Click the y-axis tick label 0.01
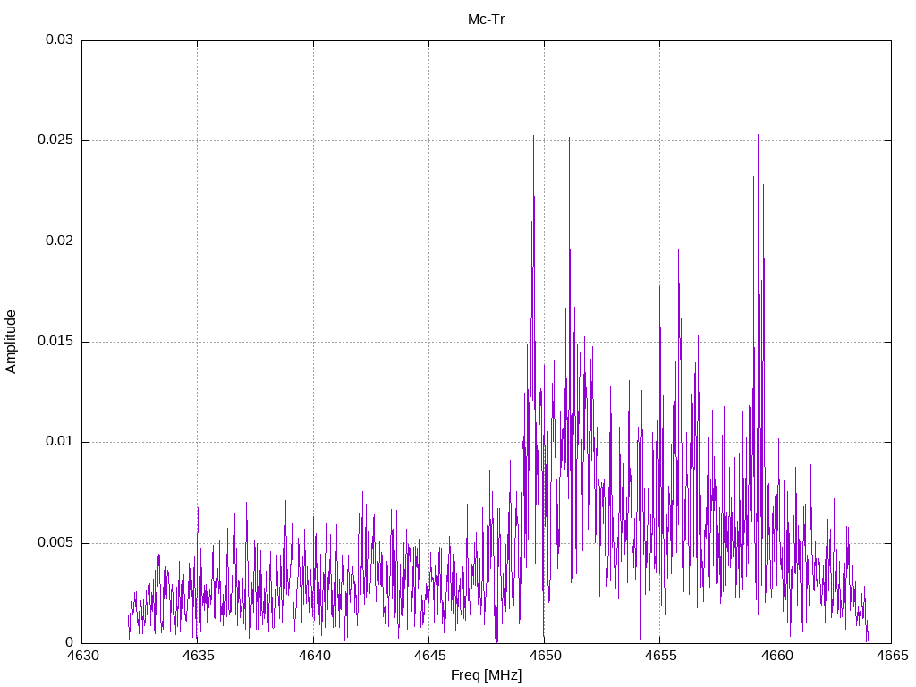 click(60, 442)
